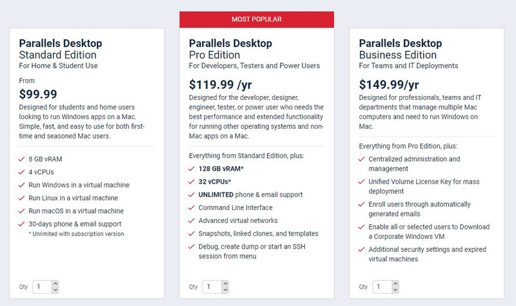Increase Business Edition quantity with up arrow
This screenshot has height=306, width=516.
pos(395,283)
